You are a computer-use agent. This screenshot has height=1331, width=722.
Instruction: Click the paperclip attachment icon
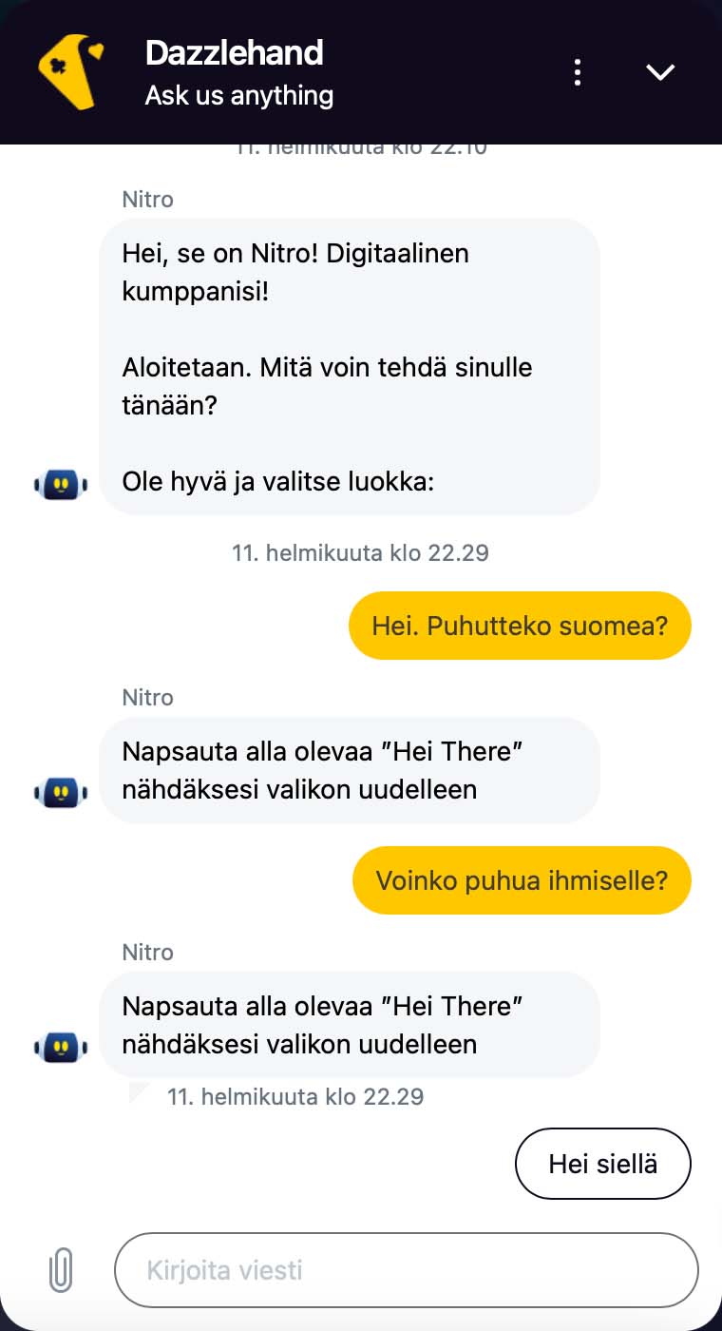[x=61, y=1270]
